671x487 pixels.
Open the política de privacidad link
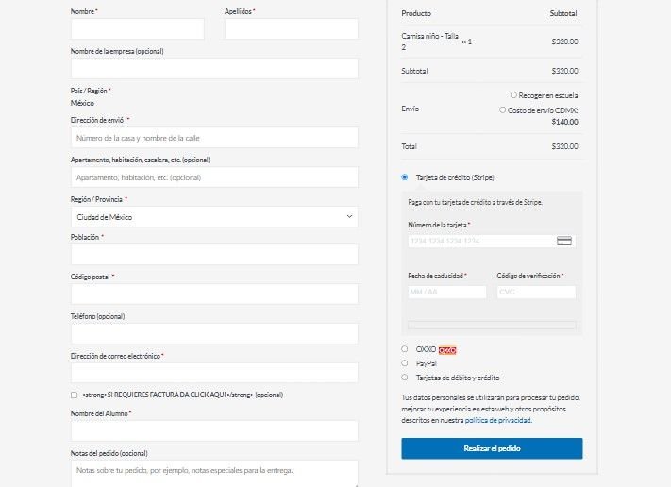(x=497, y=420)
